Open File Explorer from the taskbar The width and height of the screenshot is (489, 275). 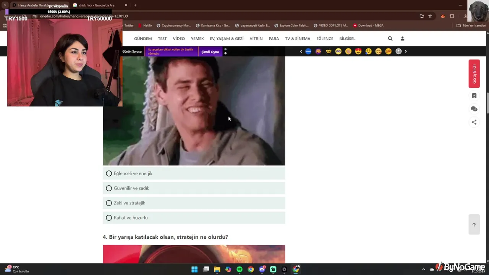[217, 269]
